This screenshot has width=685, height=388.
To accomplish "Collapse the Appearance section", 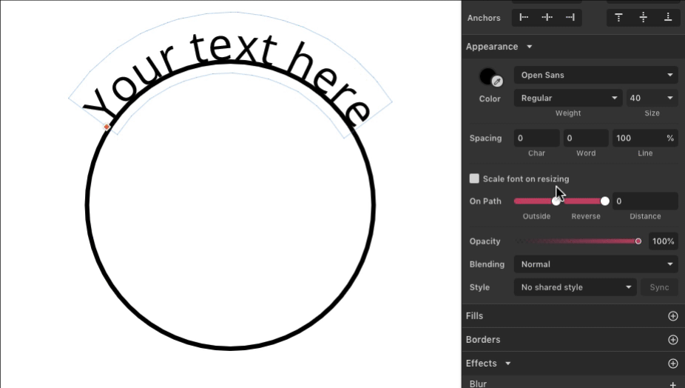I will (x=529, y=47).
